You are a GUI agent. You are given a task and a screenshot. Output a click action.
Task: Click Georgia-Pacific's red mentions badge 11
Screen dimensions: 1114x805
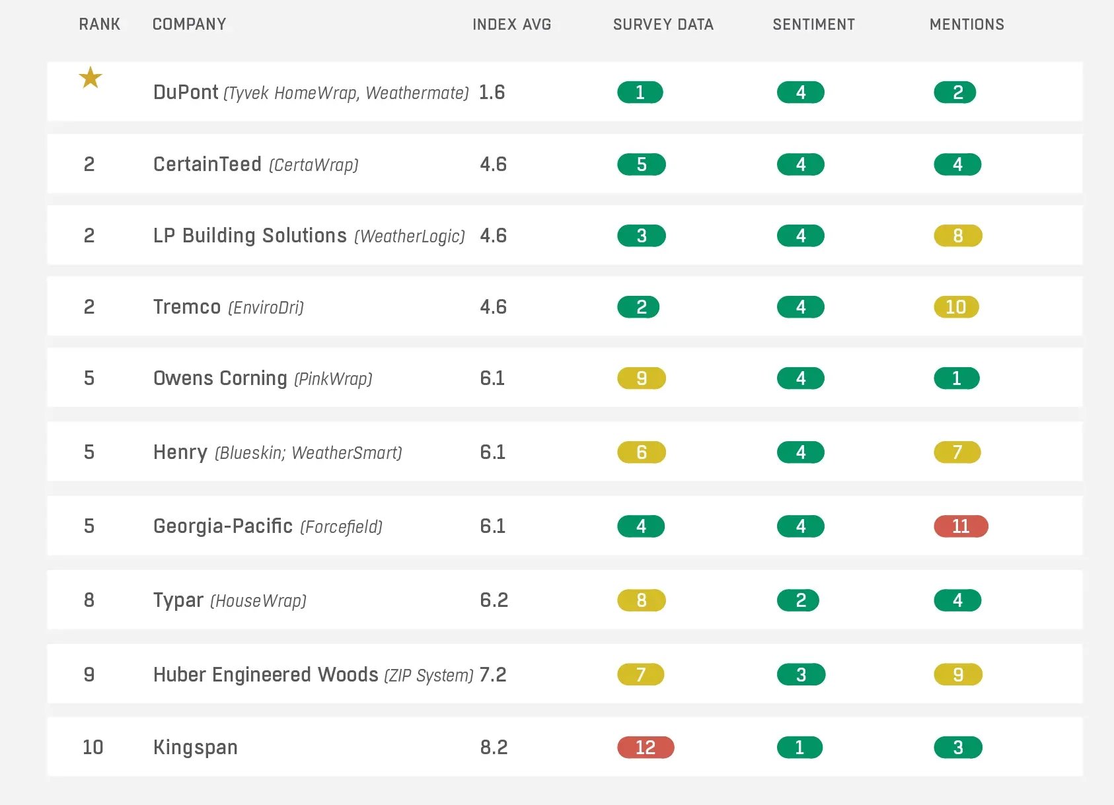[960, 526]
